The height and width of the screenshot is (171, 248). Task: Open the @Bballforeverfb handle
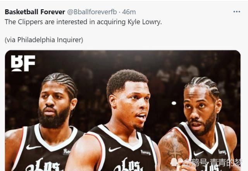pyautogui.click(x=92, y=12)
